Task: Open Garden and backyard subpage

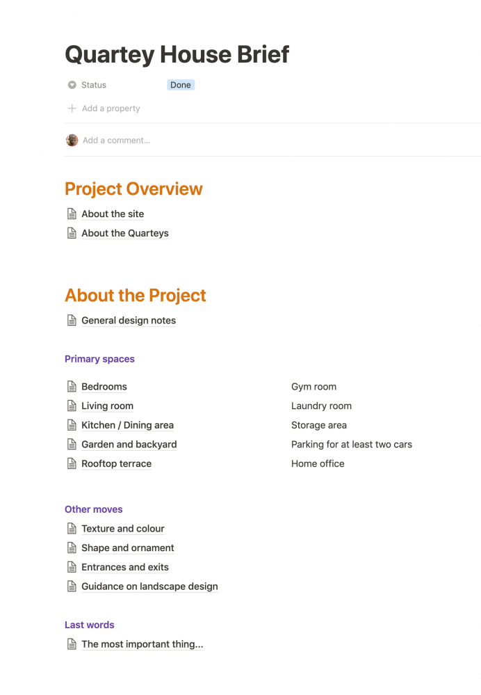Action: [x=129, y=445]
